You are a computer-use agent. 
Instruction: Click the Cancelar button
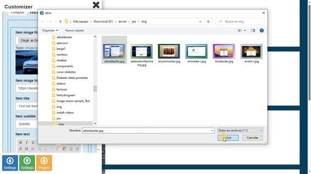coord(252,138)
